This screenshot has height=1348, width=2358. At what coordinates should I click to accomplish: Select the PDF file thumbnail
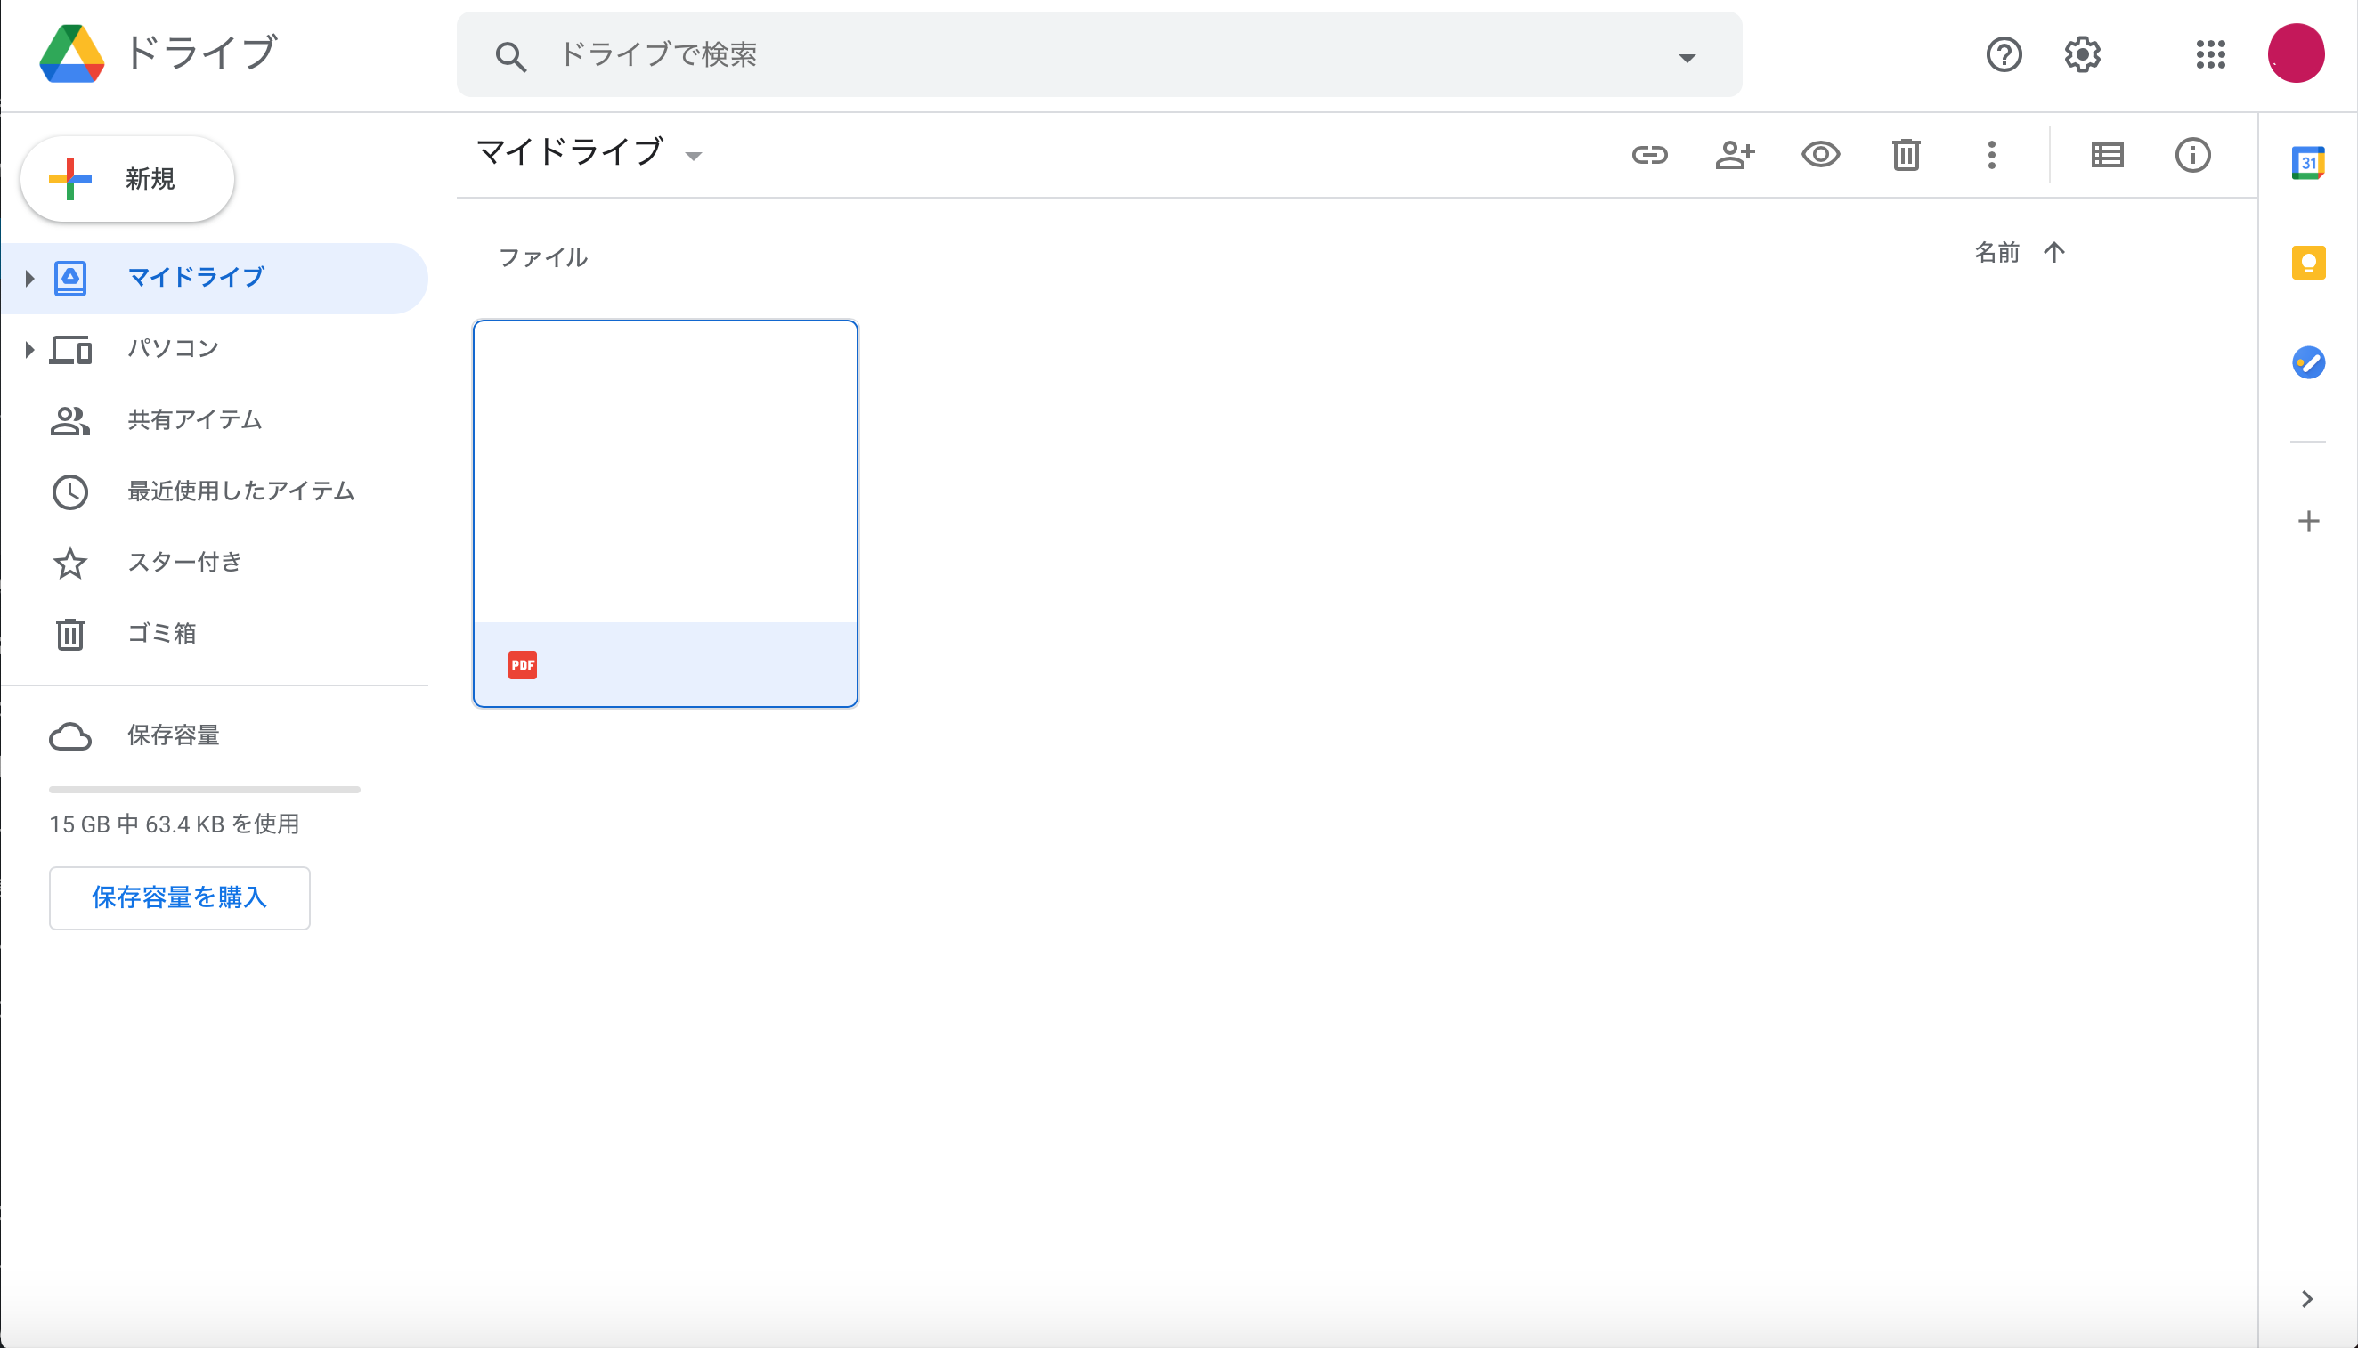click(x=664, y=514)
